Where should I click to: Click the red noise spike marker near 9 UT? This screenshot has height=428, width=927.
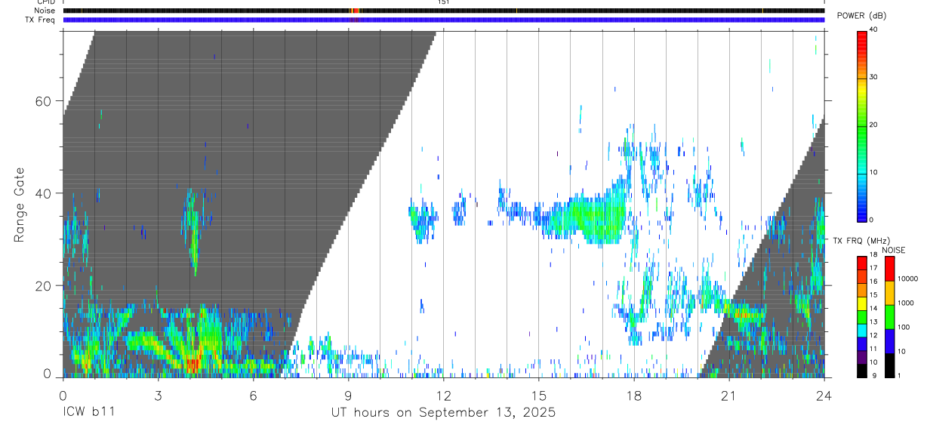[x=356, y=11]
